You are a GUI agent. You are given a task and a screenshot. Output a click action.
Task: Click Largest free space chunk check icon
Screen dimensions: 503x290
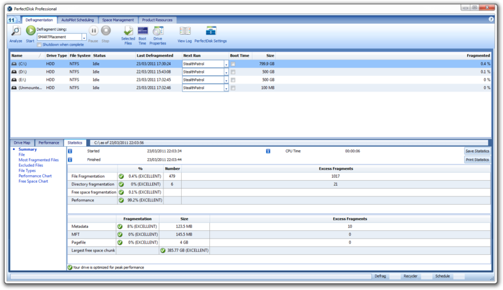[163, 250]
